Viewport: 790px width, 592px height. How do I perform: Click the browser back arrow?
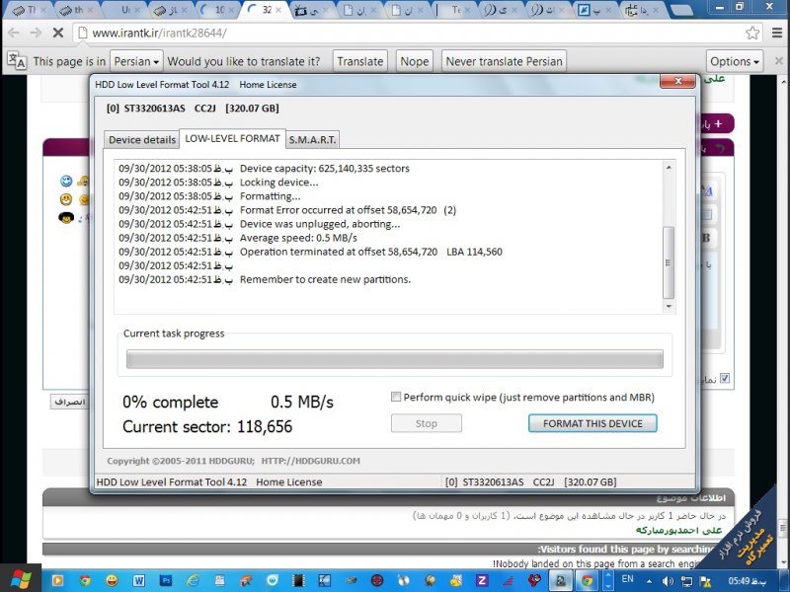14,34
